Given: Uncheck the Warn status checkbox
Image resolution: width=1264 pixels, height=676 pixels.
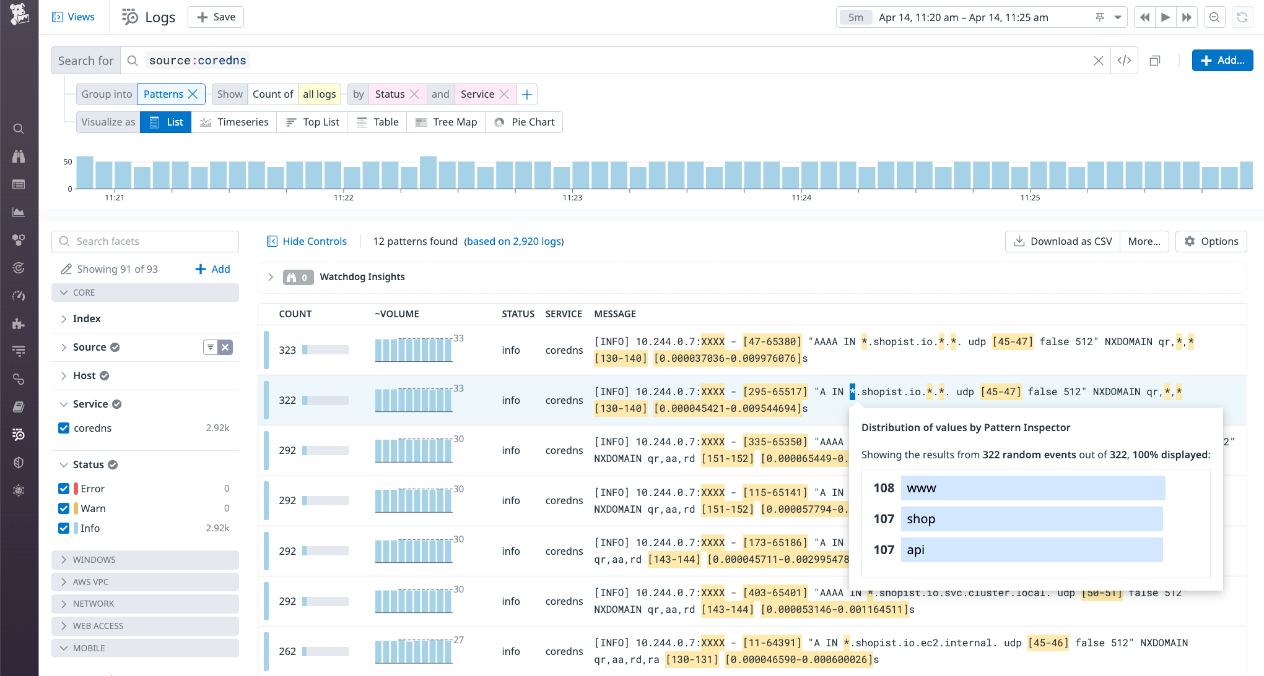Looking at the screenshot, I should point(64,508).
